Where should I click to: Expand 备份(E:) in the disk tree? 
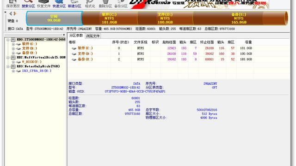point(13,53)
